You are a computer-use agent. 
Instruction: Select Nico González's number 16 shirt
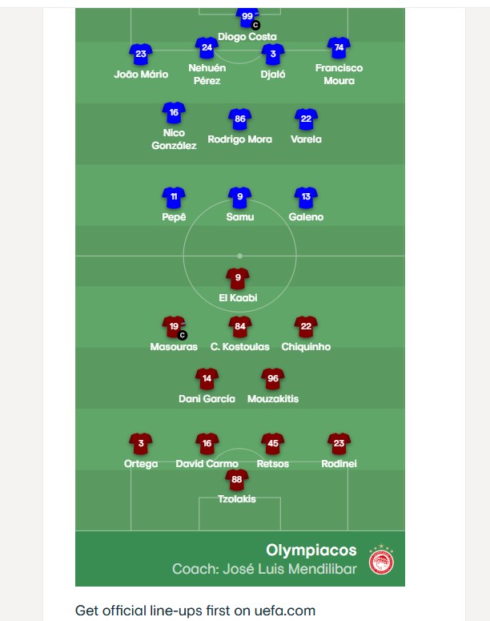click(x=174, y=113)
